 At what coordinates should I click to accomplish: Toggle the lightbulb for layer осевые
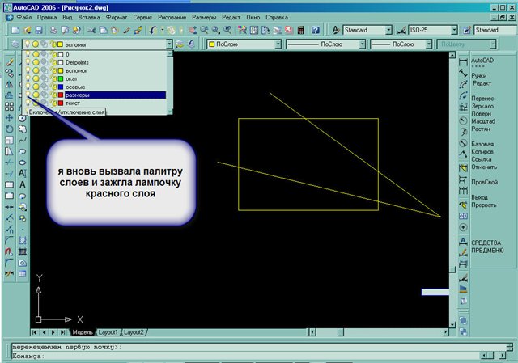pyautogui.click(x=27, y=87)
